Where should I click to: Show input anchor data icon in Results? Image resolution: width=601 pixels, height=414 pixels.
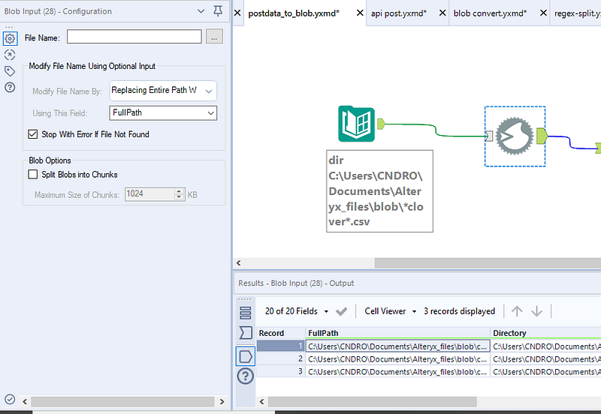(x=246, y=333)
